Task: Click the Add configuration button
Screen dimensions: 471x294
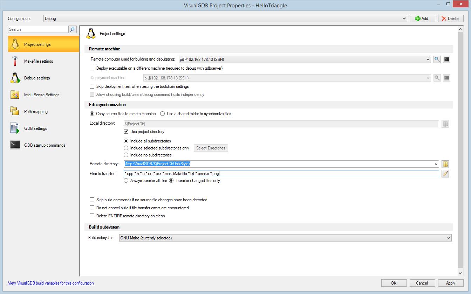Action: click(x=422, y=19)
